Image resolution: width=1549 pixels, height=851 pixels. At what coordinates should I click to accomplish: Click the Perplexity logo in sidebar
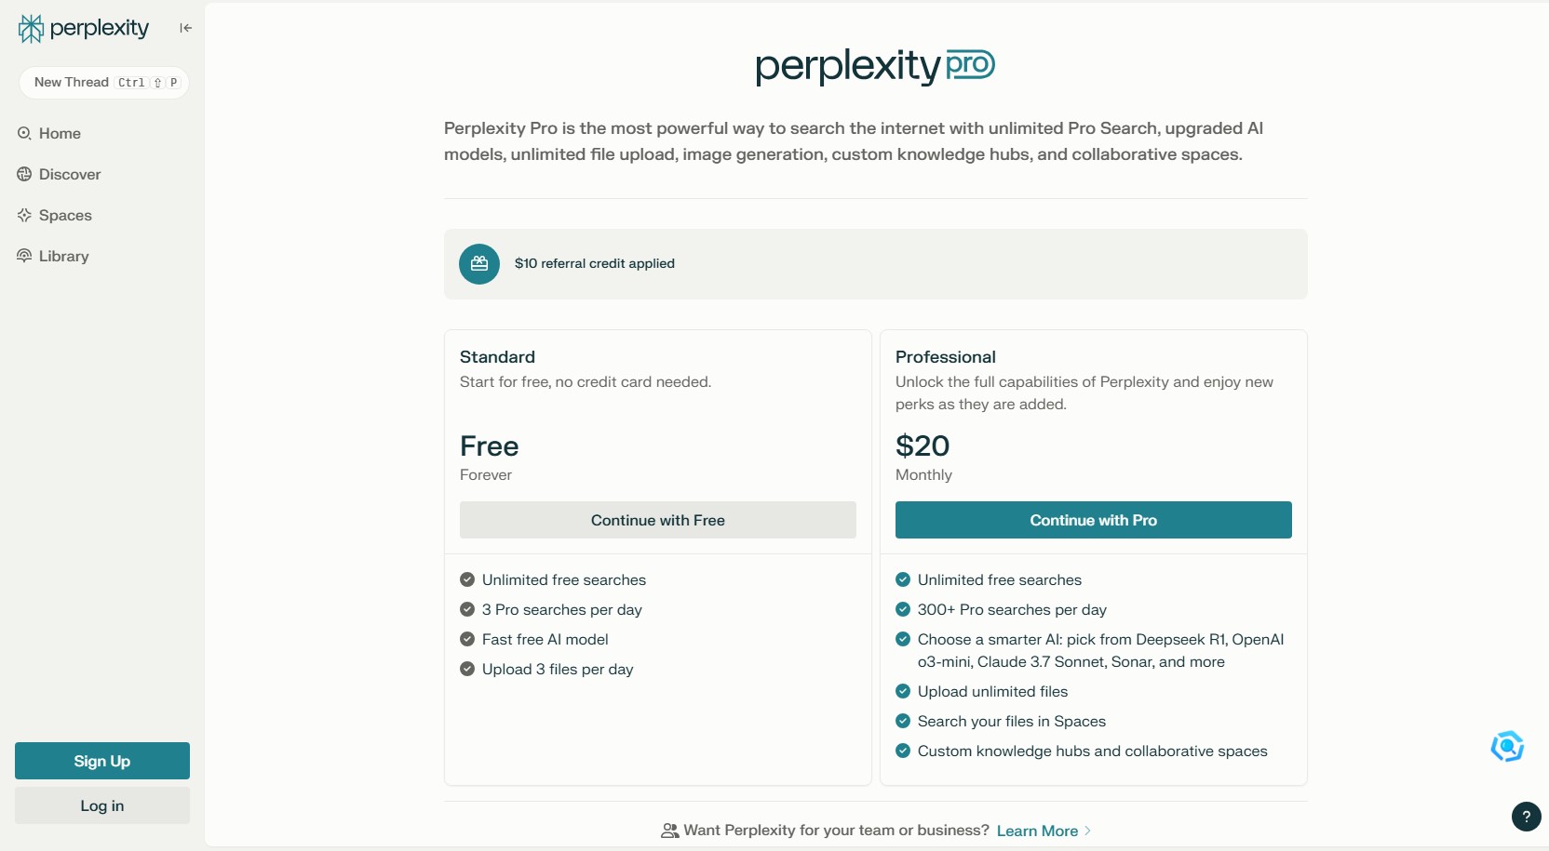point(83,29)
